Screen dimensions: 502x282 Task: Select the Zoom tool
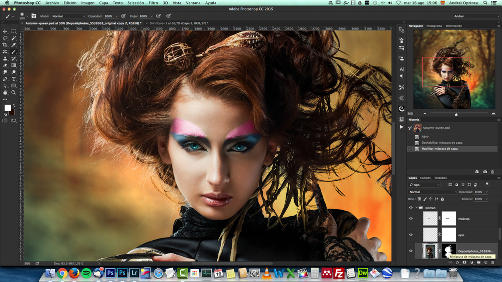point(14,92)
